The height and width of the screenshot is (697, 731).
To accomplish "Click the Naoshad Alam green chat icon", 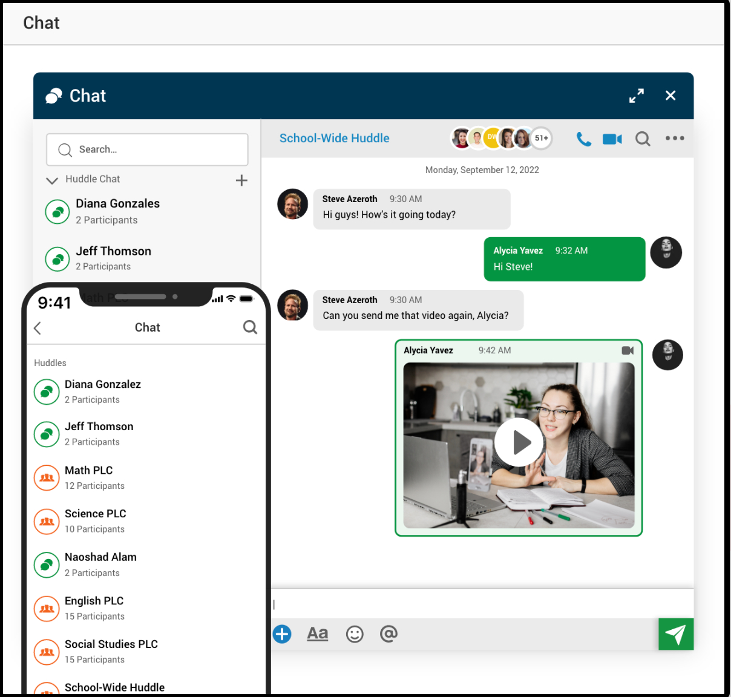I will [x=47, y=565].
